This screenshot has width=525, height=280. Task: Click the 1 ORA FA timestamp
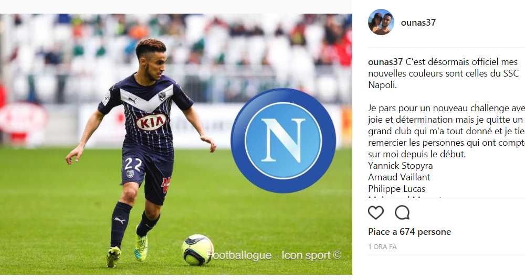pyautogui.click(x=382, y=247)
